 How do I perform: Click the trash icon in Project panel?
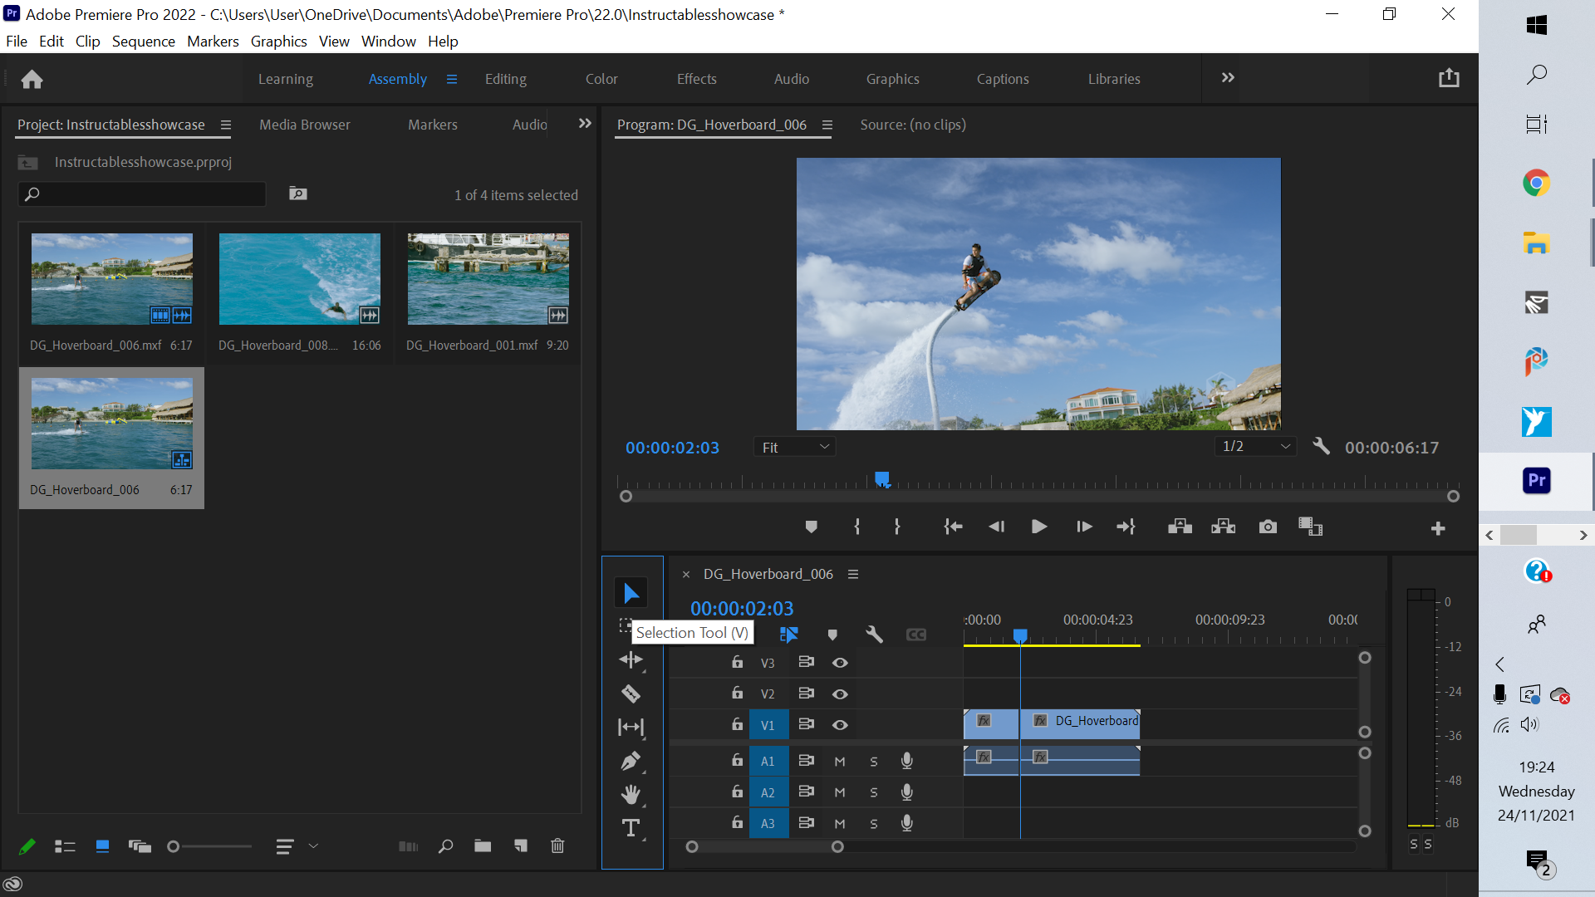(557, 846)
